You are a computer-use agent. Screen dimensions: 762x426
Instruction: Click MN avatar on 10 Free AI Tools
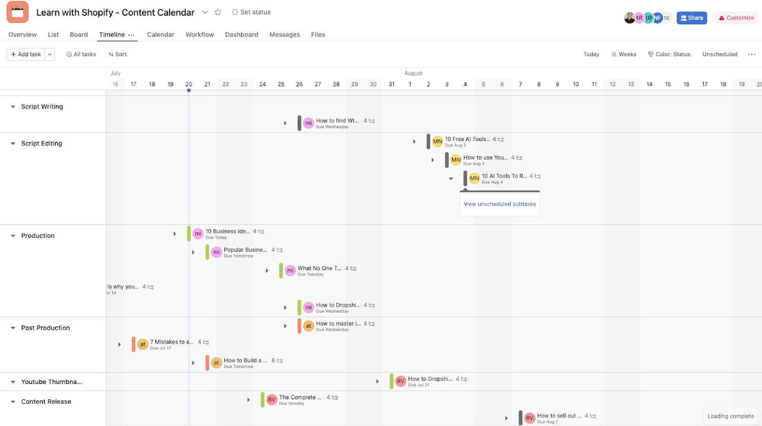tap(438, 142)
